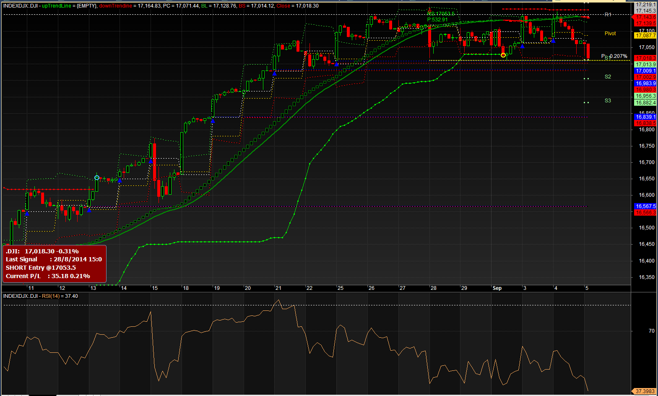Click the RS:17053.5 chart annotation
The height and width of the screenshot is (396, 658).
pyautogui.click(x=441, y=14)
